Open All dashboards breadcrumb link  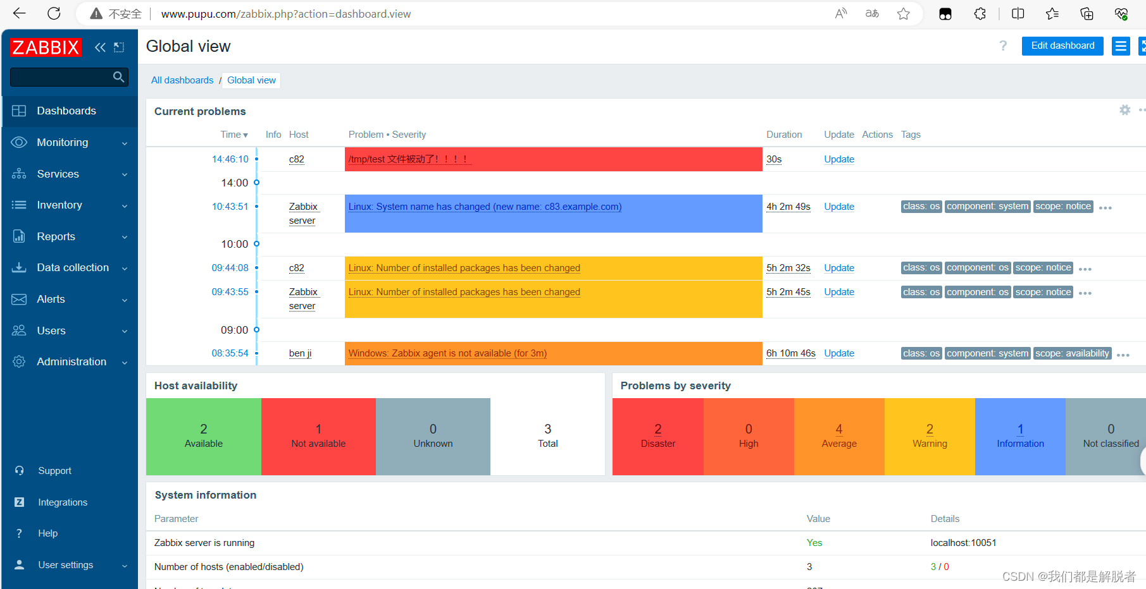(182, 80)
